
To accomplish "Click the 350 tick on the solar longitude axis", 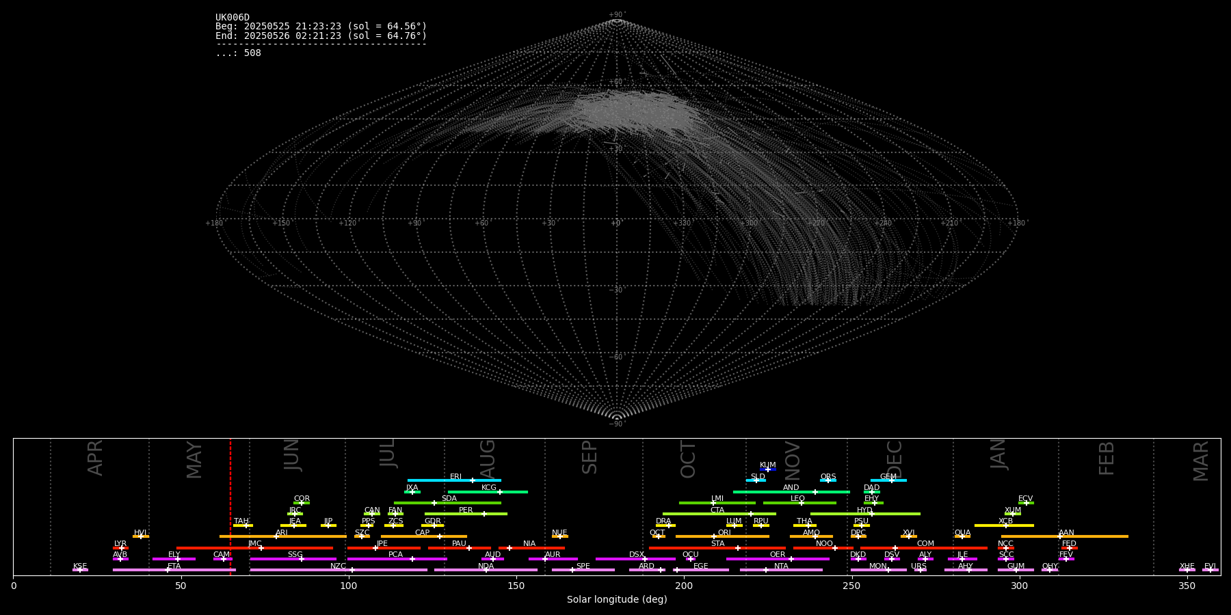I will tap(1187, 586).
